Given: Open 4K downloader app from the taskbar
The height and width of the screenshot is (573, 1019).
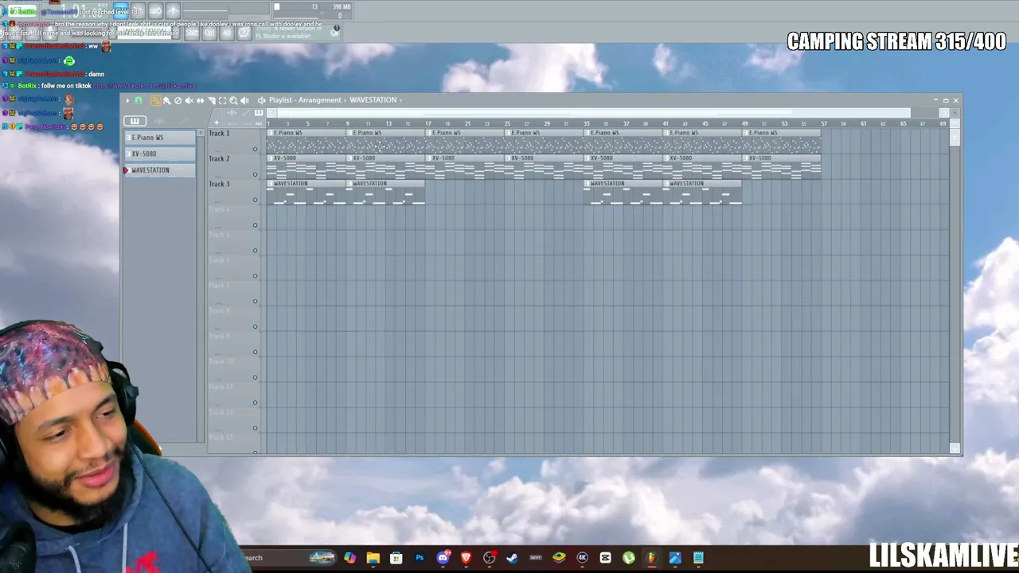Looking at the screenshot, I should tap(583, 558).
